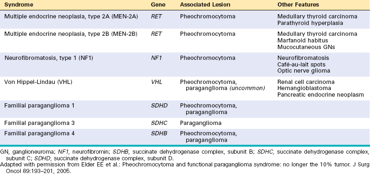Select Pancreatic endocrine neoplasm text
Screen dimensions: 370x174
coord(320,95)
